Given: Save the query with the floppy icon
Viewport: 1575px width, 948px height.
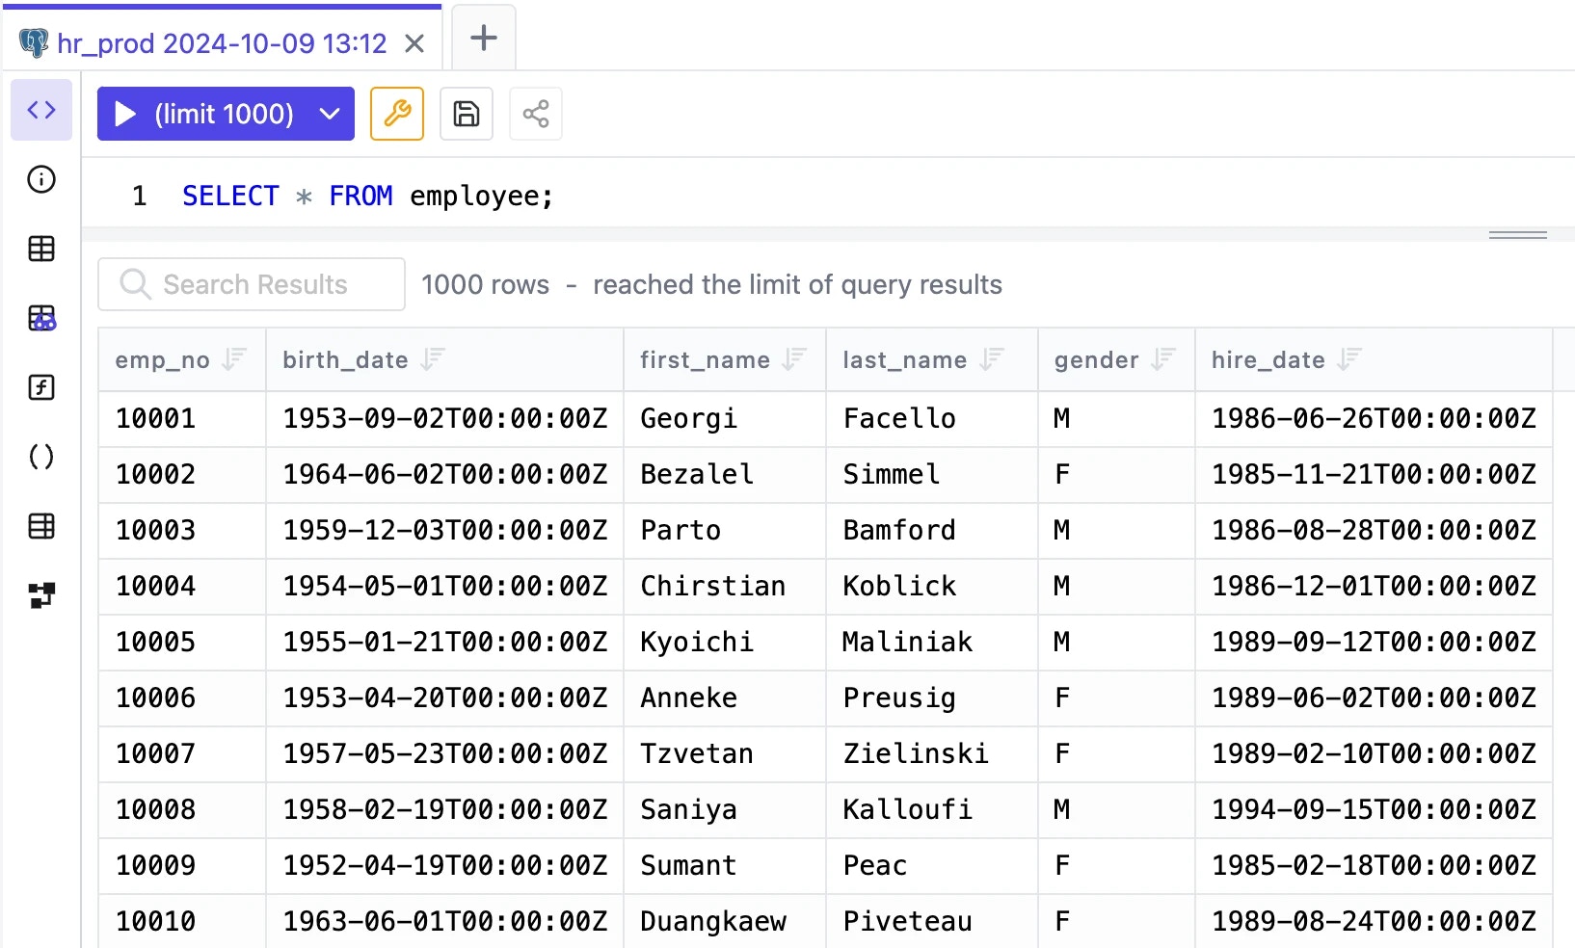Looking at the screenshot, I should click(x=467, y=114).
